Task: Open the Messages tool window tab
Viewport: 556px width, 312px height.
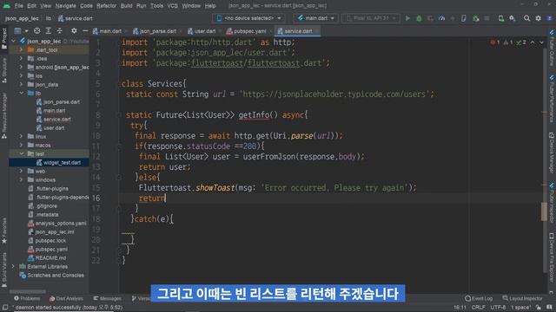Action: point(108,298)
